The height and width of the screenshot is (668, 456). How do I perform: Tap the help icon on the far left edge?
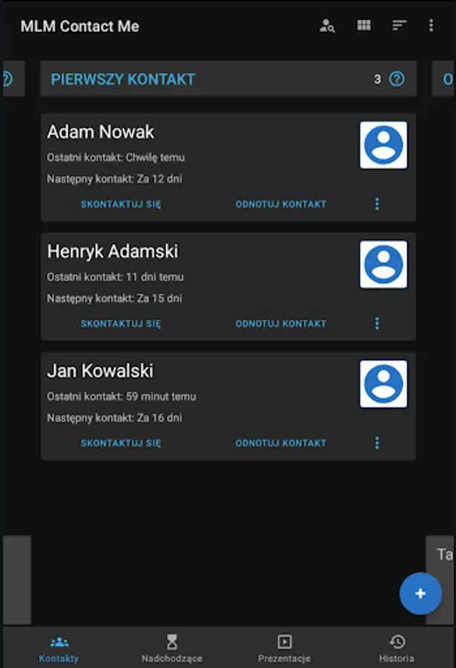click(x=7, y=79)
